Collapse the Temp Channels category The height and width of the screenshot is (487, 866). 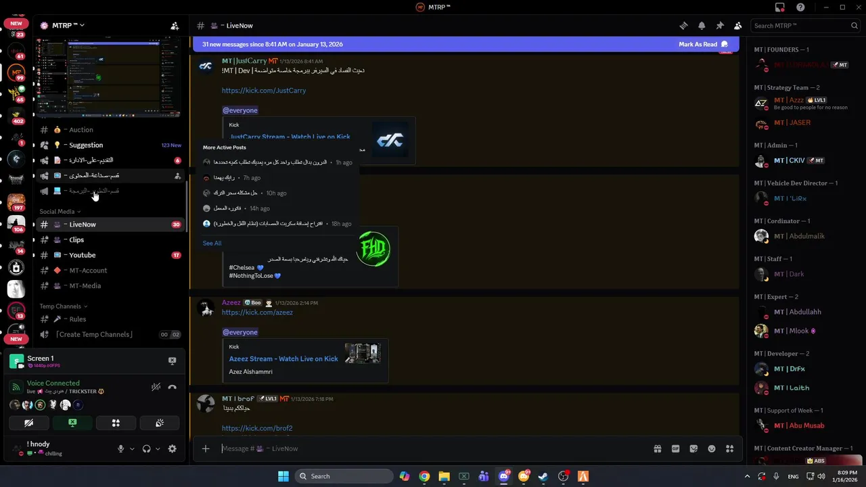(63, 306)
